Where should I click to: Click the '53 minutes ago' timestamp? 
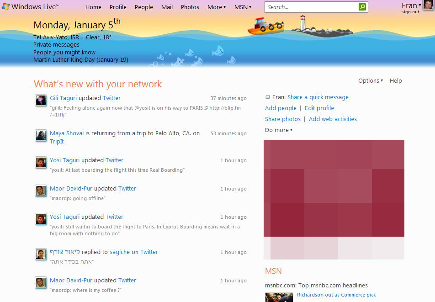(x=228, y=133)
